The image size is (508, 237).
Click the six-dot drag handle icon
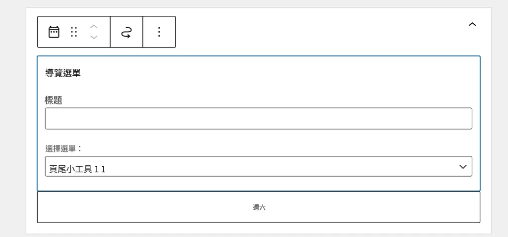[74, 32]
